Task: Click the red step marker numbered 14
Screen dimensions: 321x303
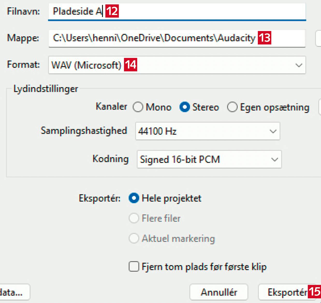Action: click(x=130, y=65)
